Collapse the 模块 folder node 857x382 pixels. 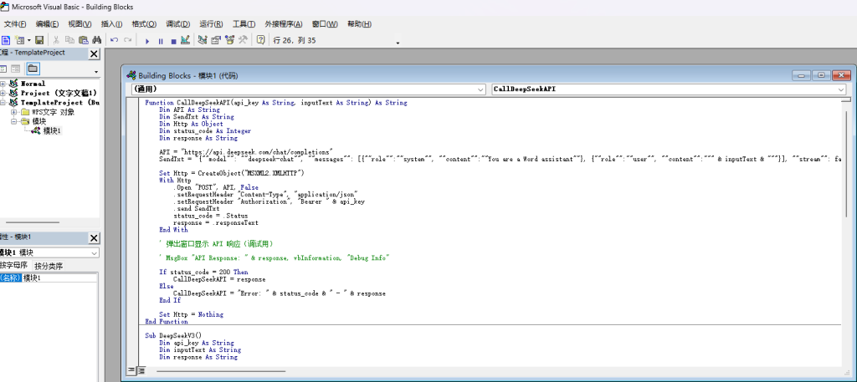tap(14, 121)
